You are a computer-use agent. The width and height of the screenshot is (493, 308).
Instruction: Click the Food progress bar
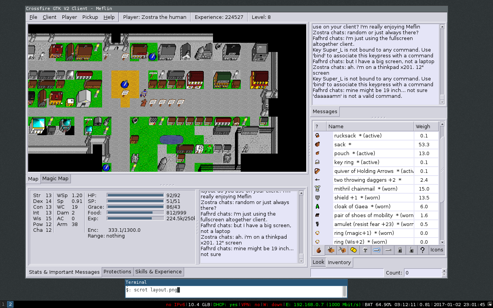point(135,213)
